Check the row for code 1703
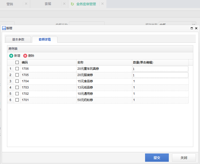Screen dimensions: 200x164 17,87
